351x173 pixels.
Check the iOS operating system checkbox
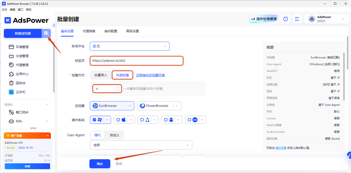(189, 120)
